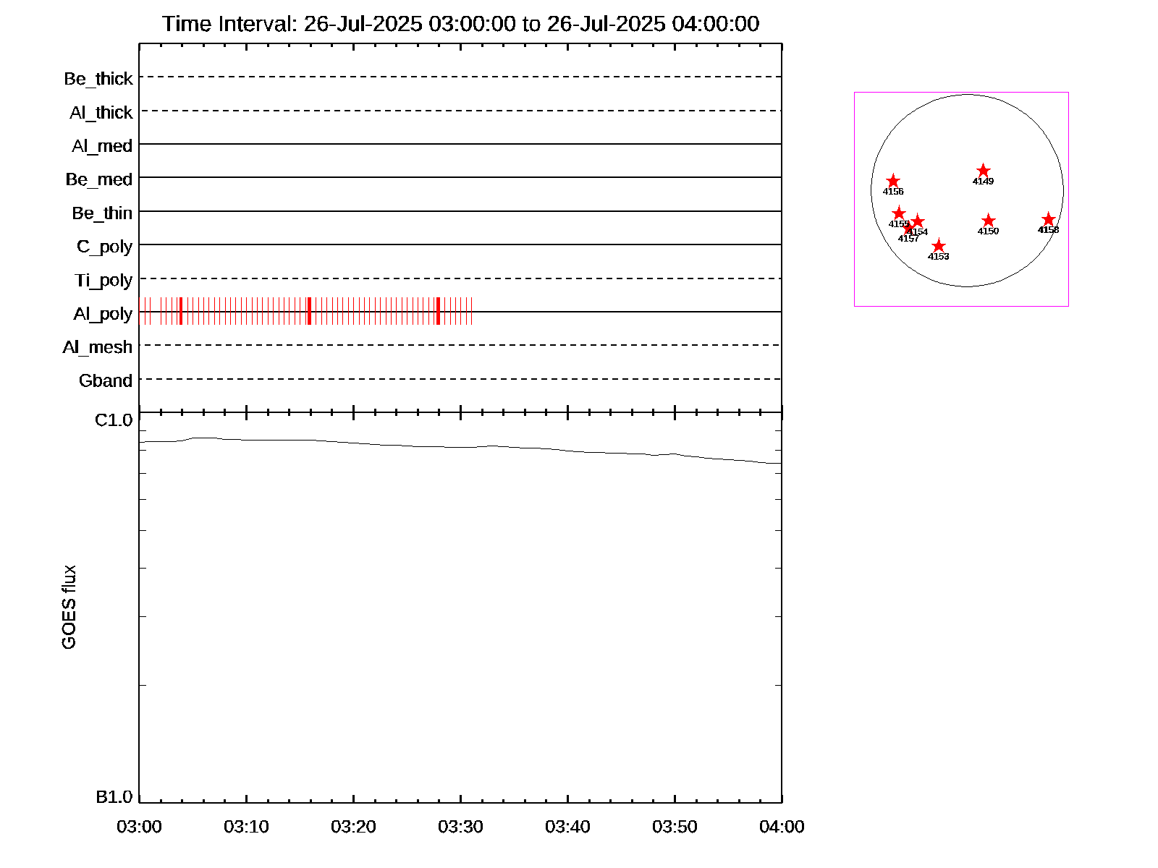Screen dimensions: 1158x868
Task: Select the Gband filter label
Action: (106, 380)
